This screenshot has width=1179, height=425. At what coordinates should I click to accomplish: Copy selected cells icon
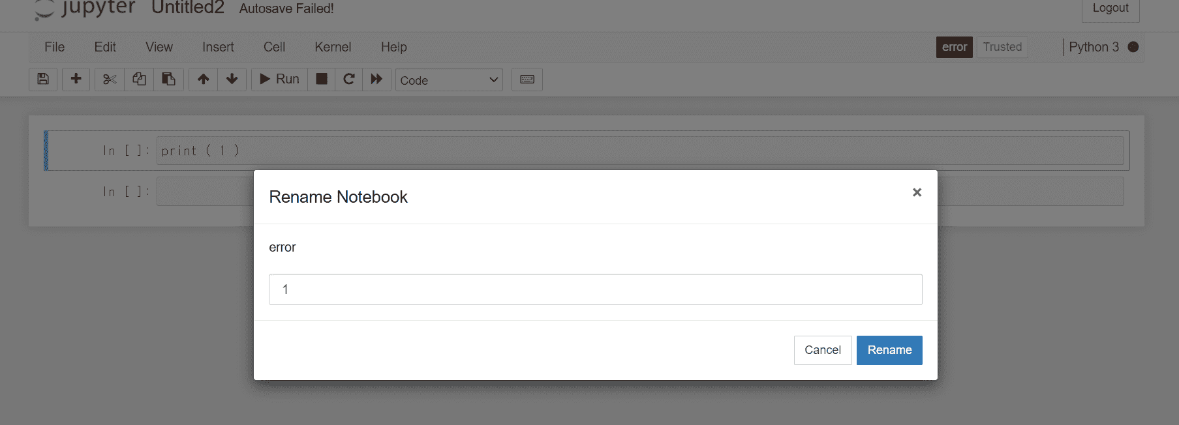point(139,80)
